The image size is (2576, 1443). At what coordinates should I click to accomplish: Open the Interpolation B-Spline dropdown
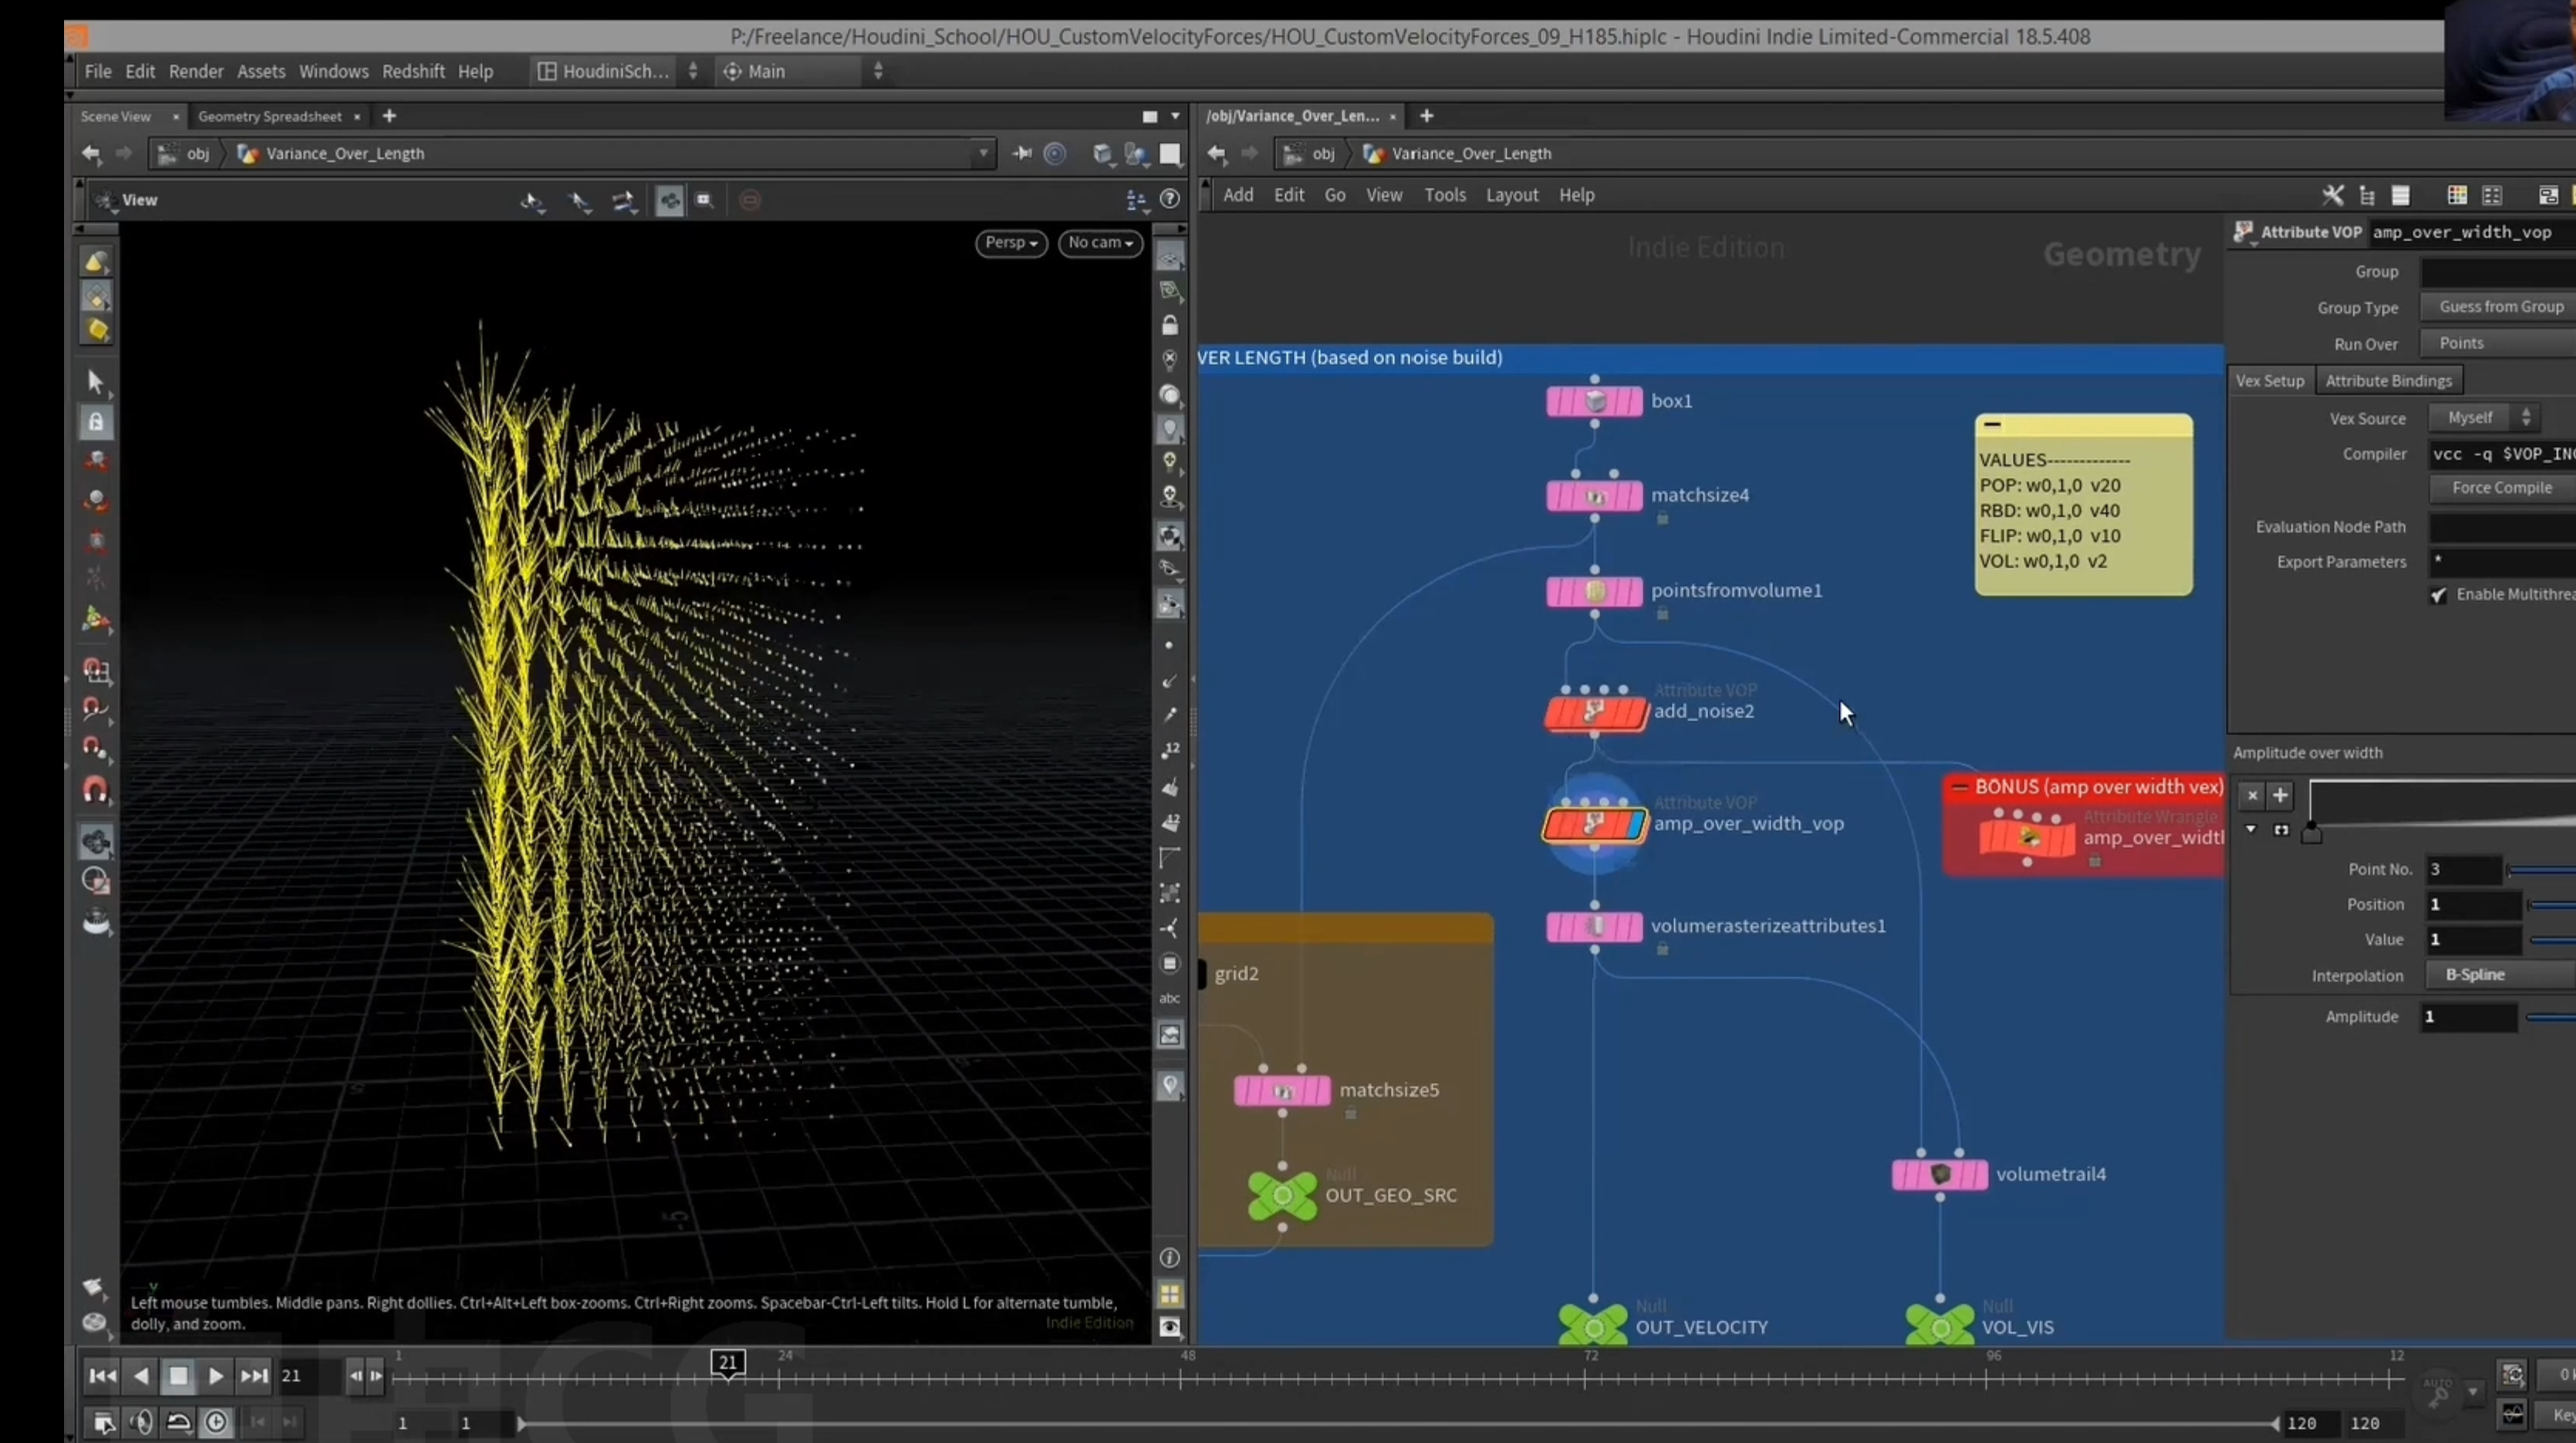click(2500, 975)
